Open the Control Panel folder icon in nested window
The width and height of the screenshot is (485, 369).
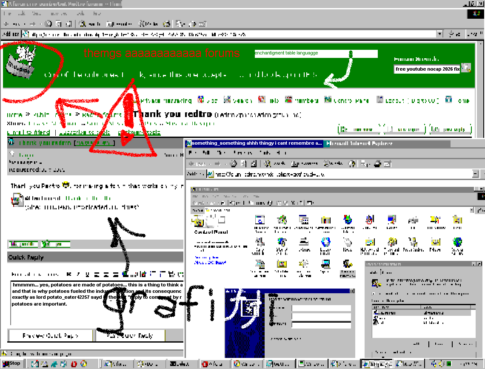[198, 221]
